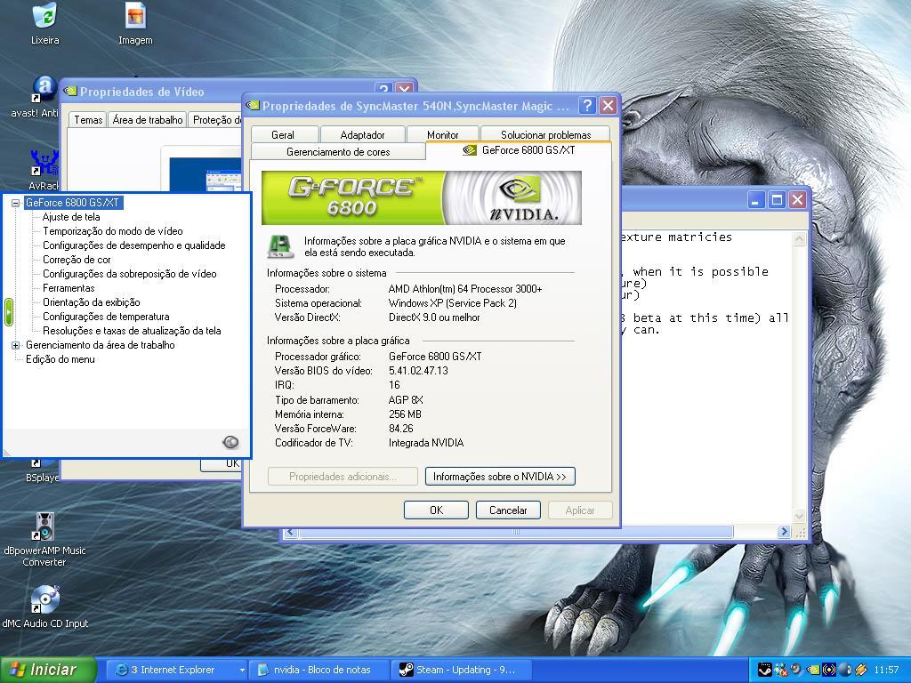Switch to Steam - Updating taskbar button
This screenshot has height=683, width=911.
point(462,670)
